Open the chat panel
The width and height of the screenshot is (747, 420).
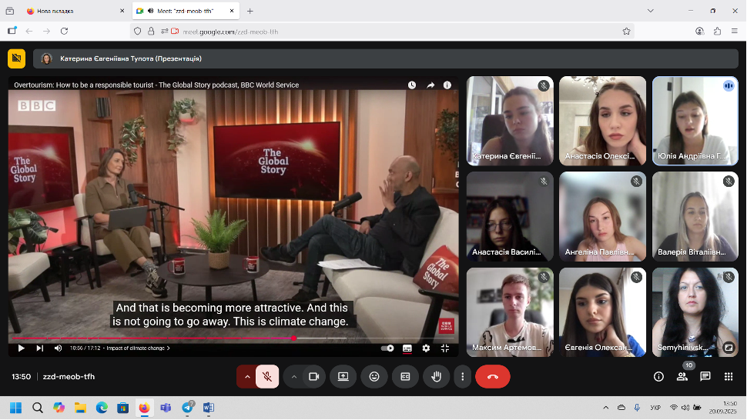click(x=705, y=376)
